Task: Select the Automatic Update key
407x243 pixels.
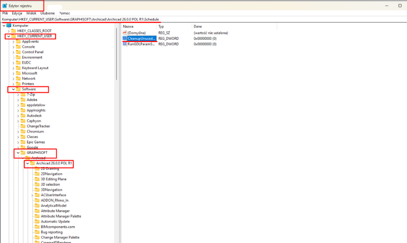Action: (55, 221)
